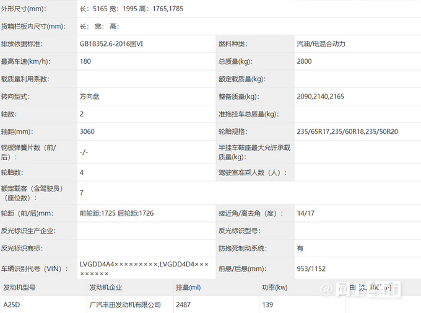The image size is (421, 313).
Task: Select the 防抱死制动系统 value 有
Action: pos(300,248)
